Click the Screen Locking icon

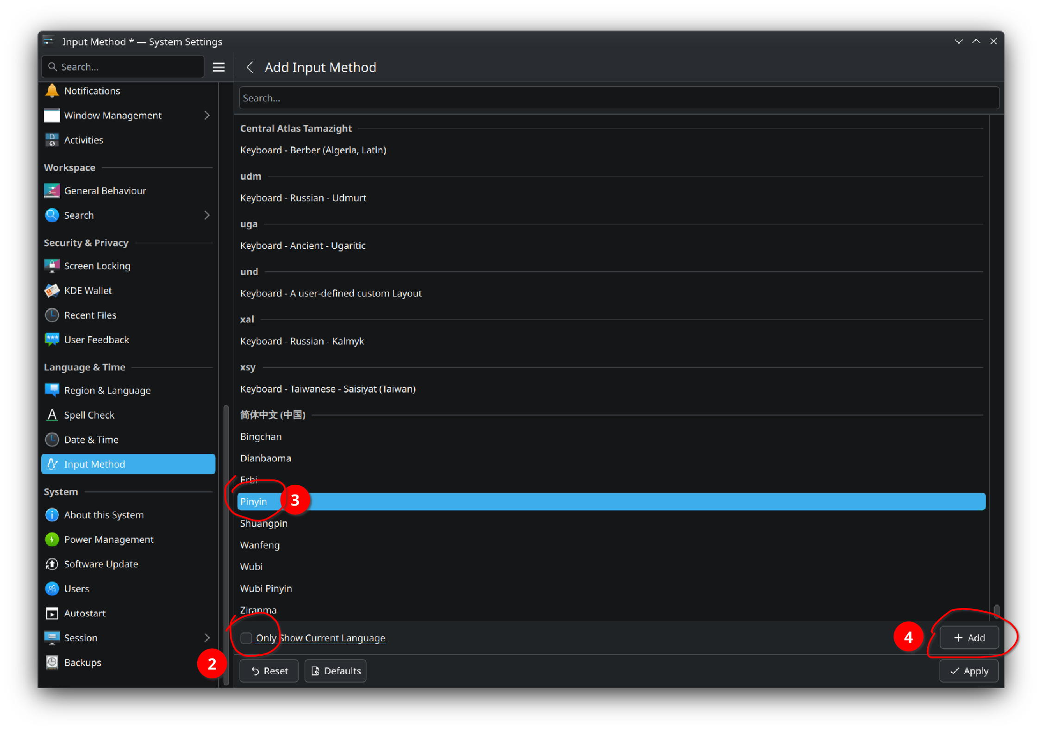pyautogui.click(x=52, y=266)
